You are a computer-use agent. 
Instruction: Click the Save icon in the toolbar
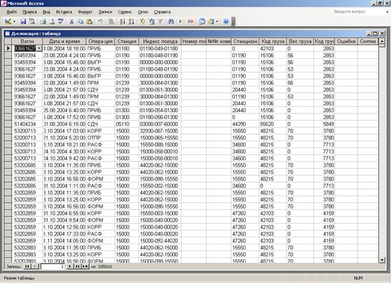point(23,21)
